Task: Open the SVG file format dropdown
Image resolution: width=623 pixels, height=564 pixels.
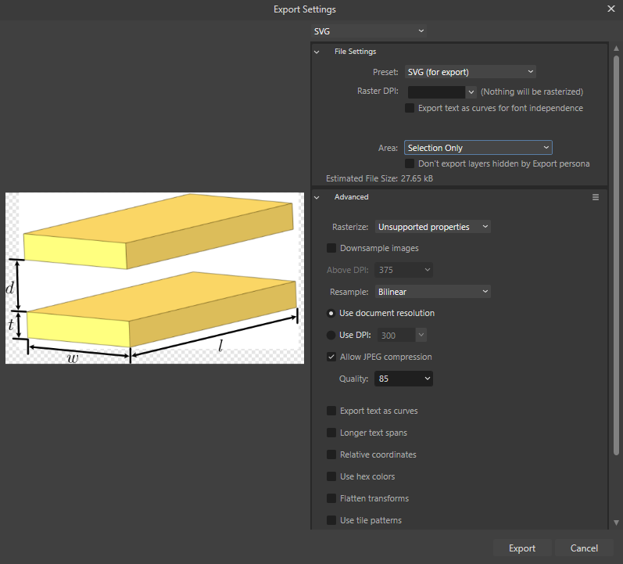Action: [x=368, y=31]
